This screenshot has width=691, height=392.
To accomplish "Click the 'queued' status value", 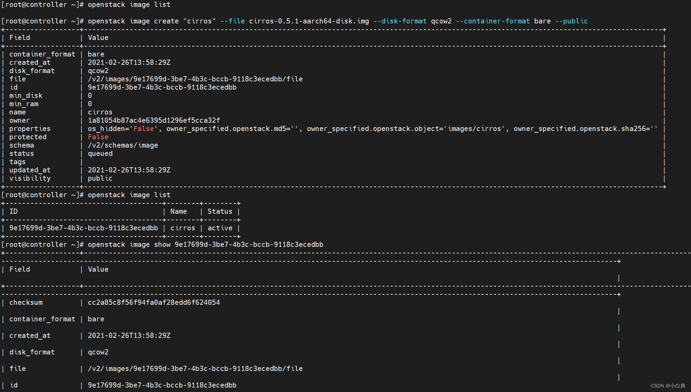I will tap(100, 154).
